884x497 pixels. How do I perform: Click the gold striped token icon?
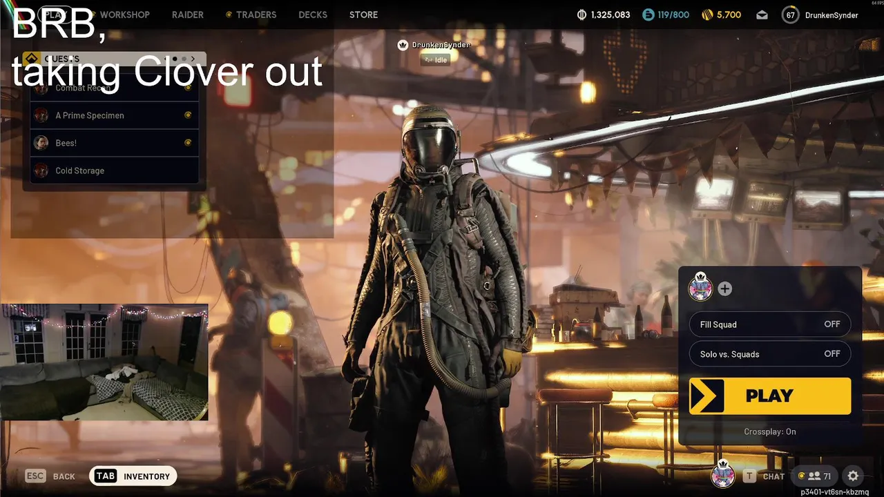[707, 14]
